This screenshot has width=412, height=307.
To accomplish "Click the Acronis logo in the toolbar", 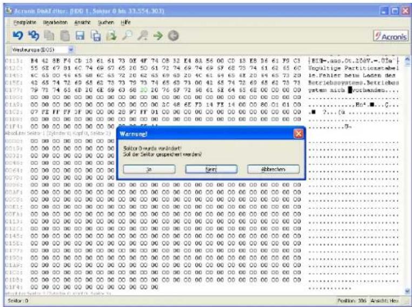I will point(391,36).
